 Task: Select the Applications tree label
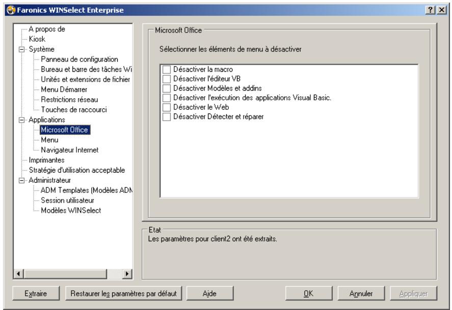pyautogui.click(x=47, y=120)
